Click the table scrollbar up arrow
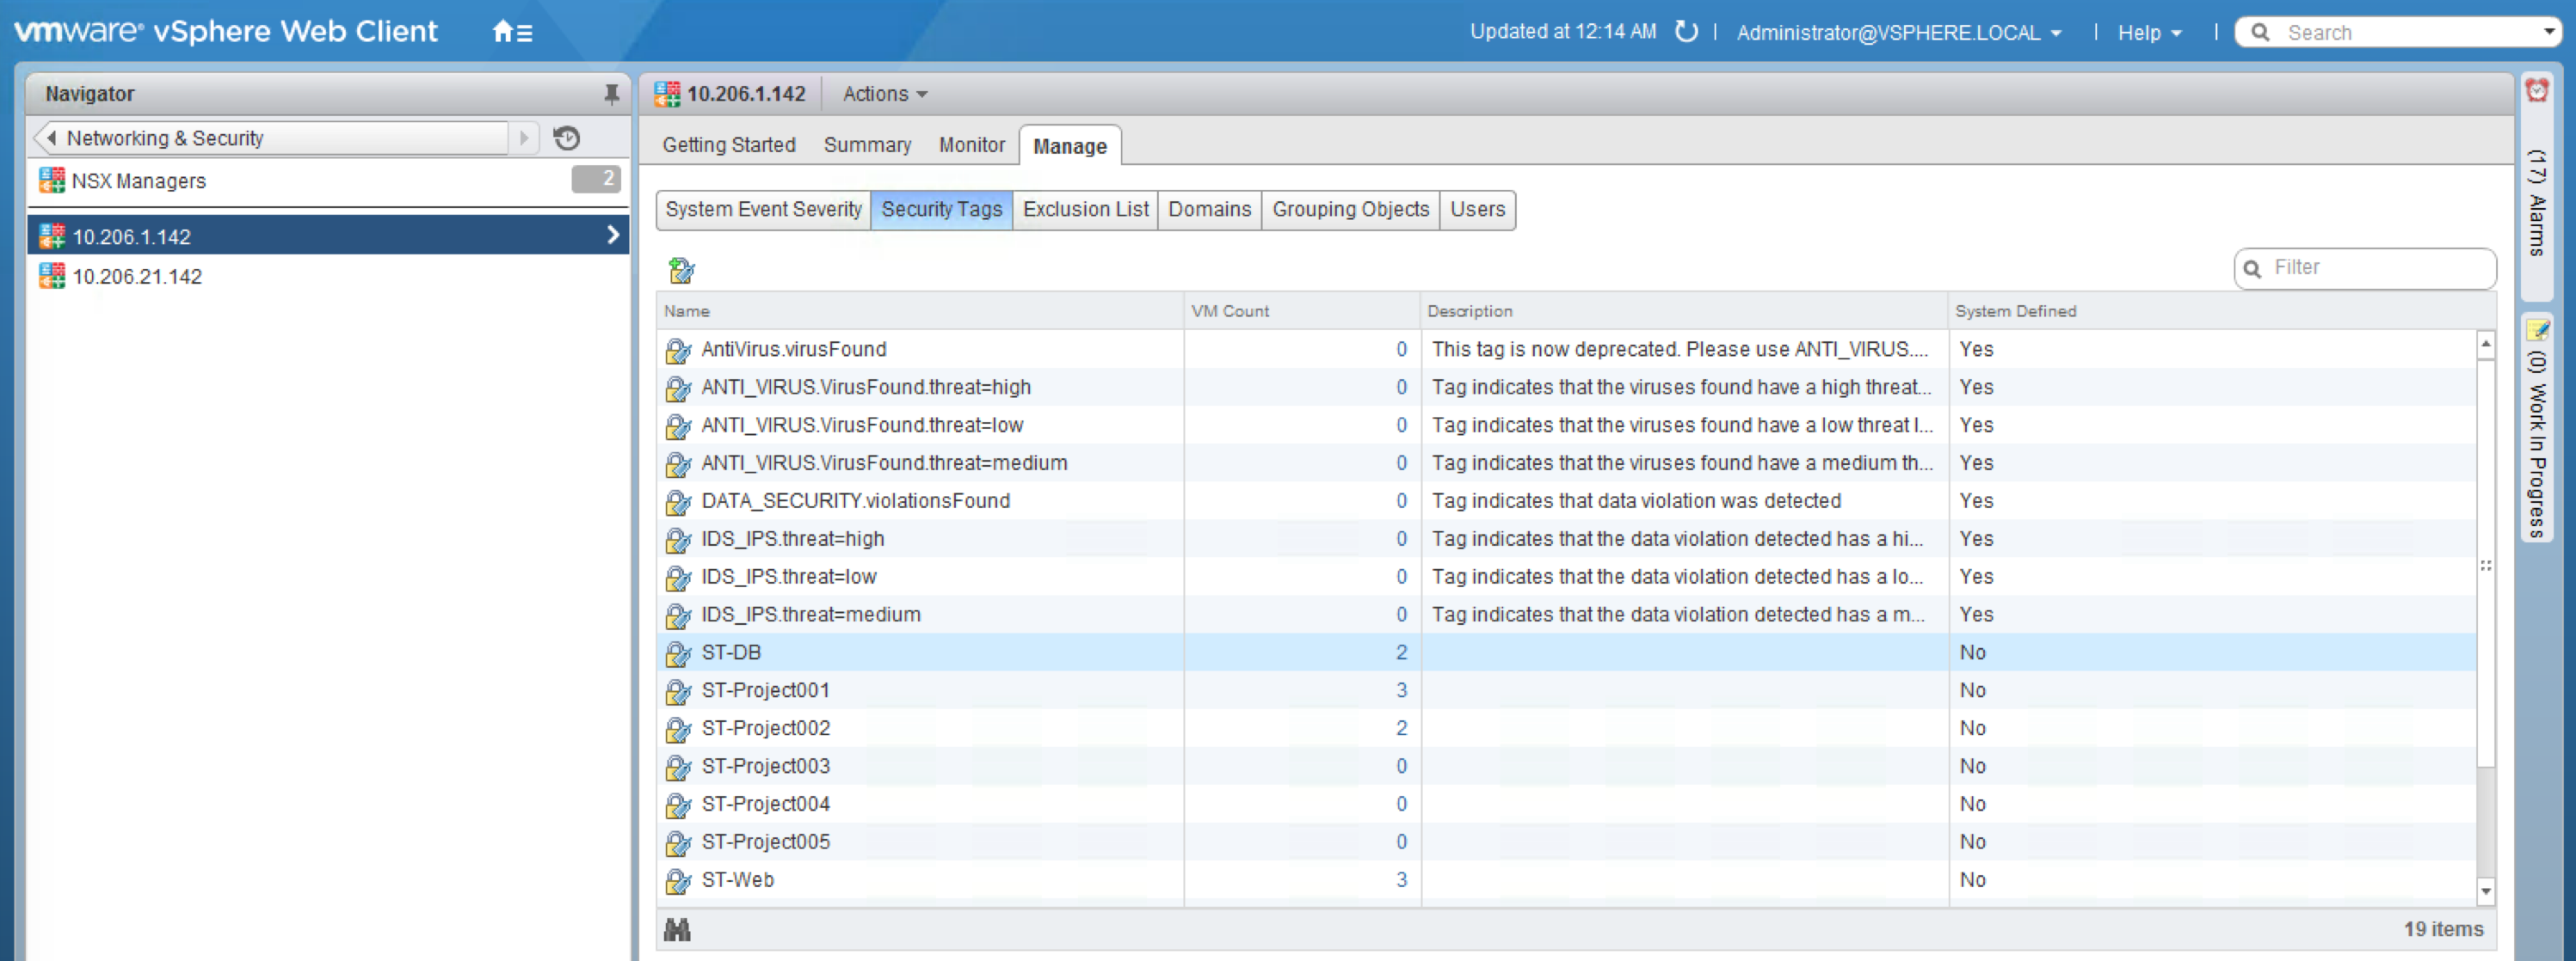This screenshot has width=2576, height=961. [x=2485, y=344]
